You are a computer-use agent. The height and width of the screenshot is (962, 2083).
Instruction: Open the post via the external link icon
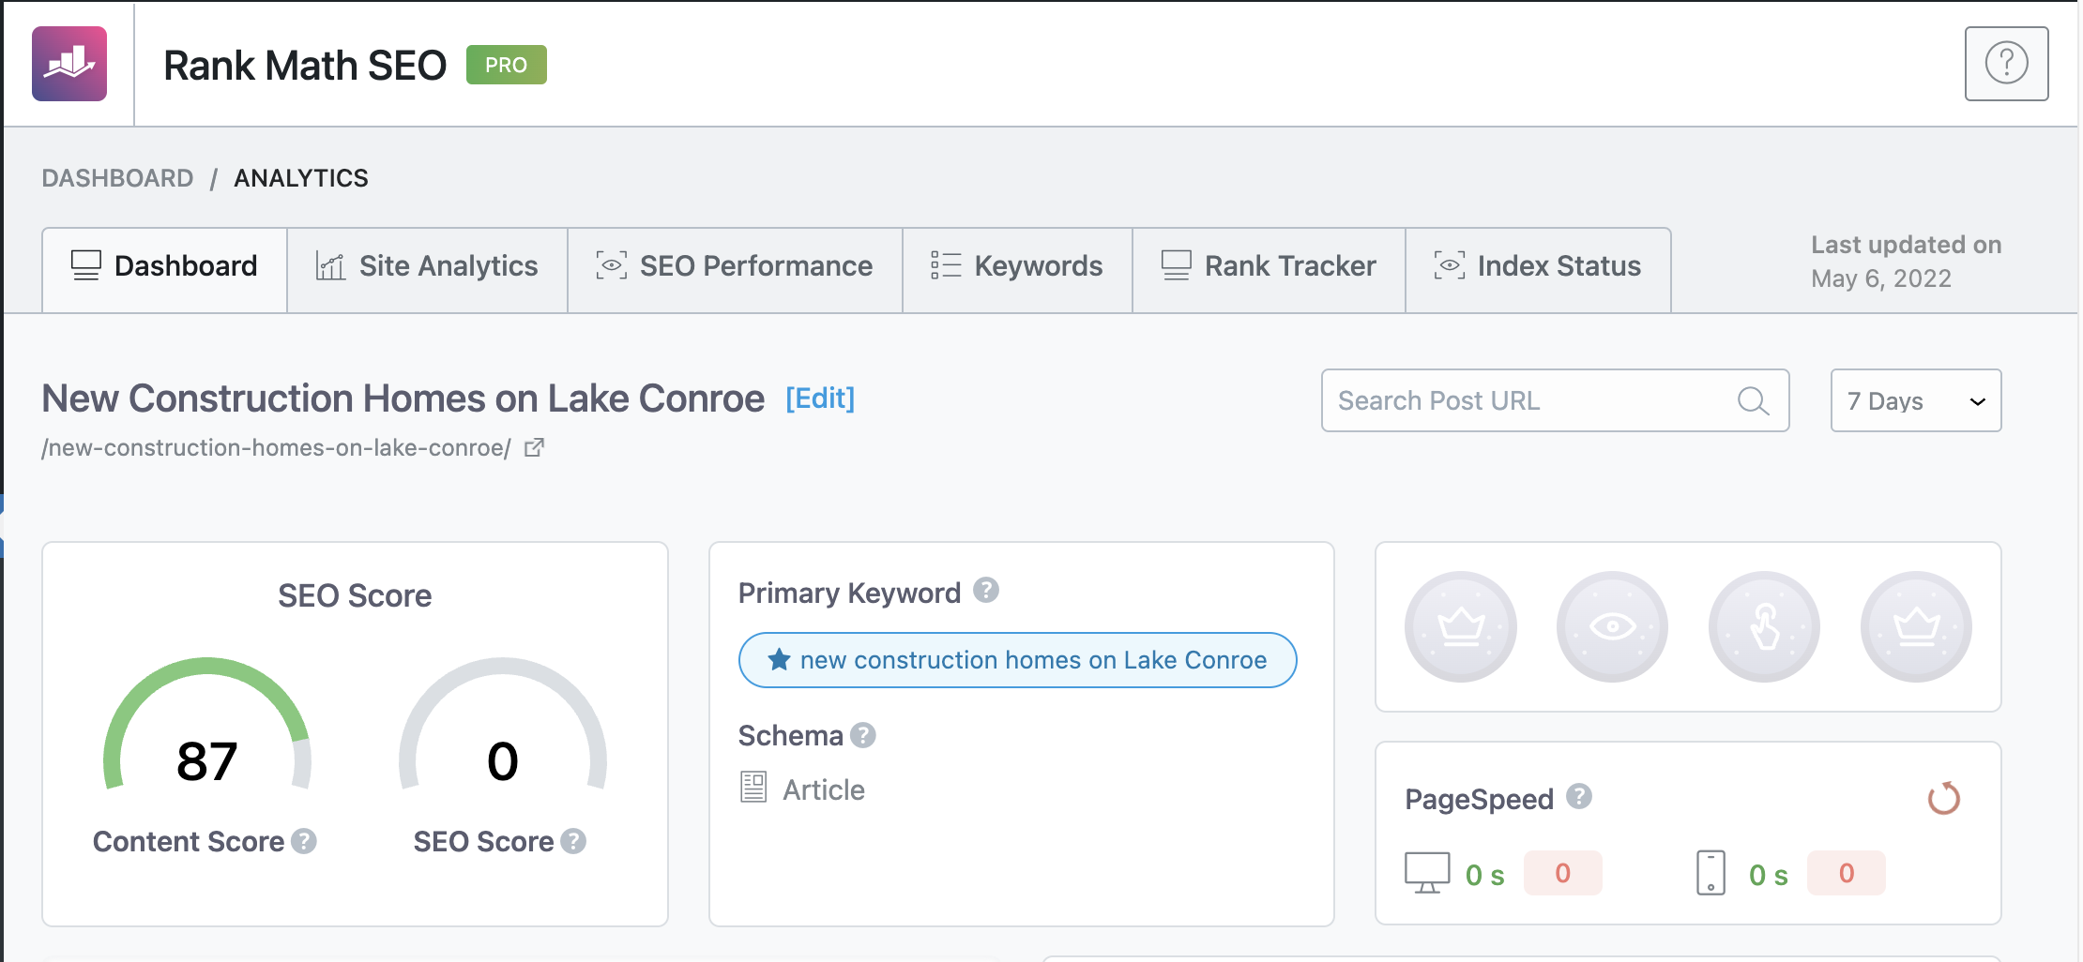[x=534, y=447]
